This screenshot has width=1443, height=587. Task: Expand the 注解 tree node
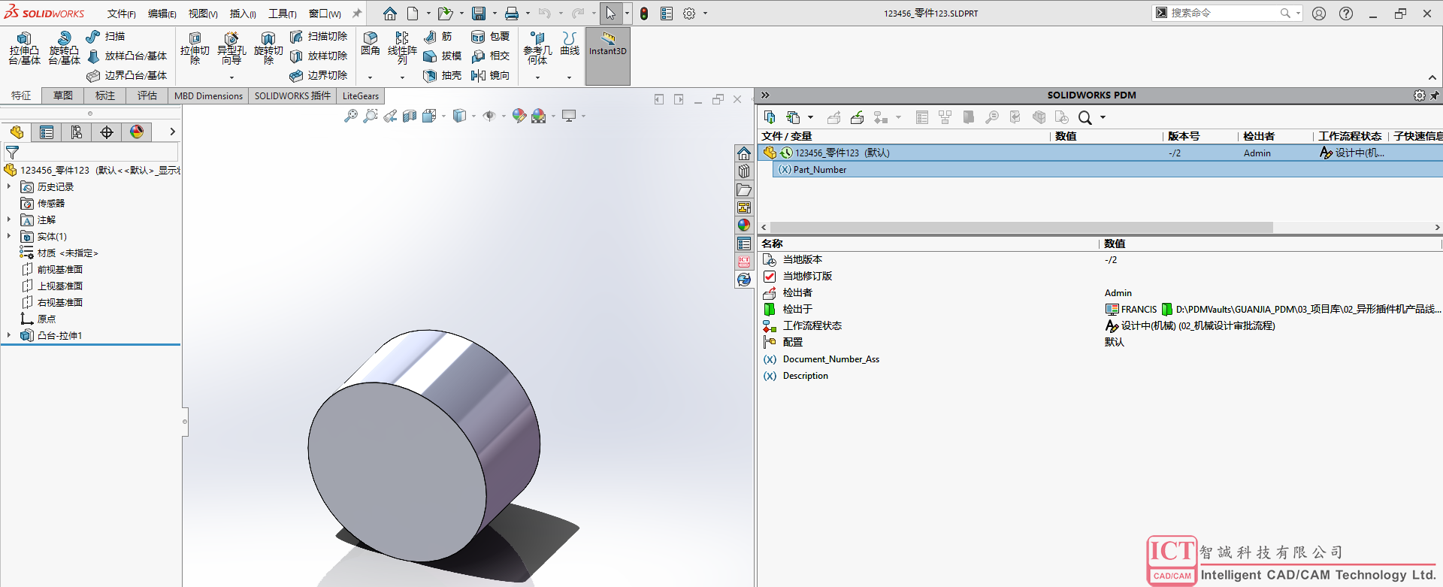pos(9,219)
